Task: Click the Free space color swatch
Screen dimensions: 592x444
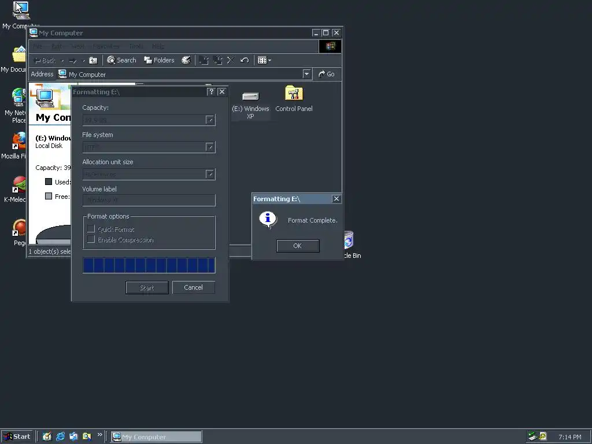Action: pyautogui.click(x=49, y=196)
